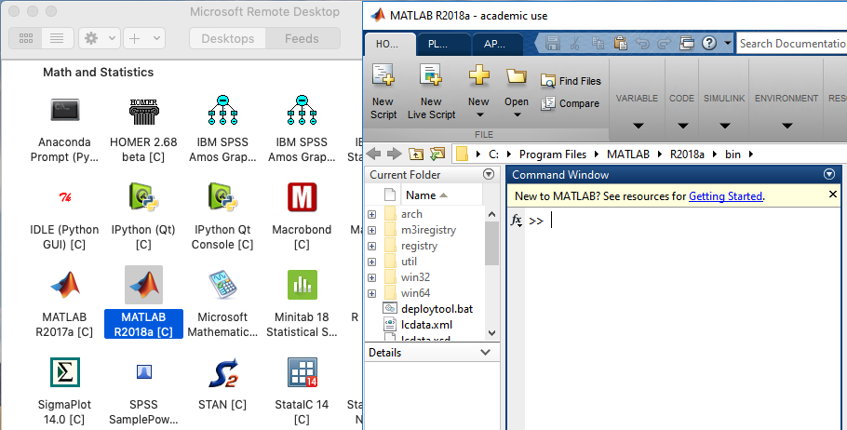Dismiss the New to MATLAB banner

coord(832,194)
